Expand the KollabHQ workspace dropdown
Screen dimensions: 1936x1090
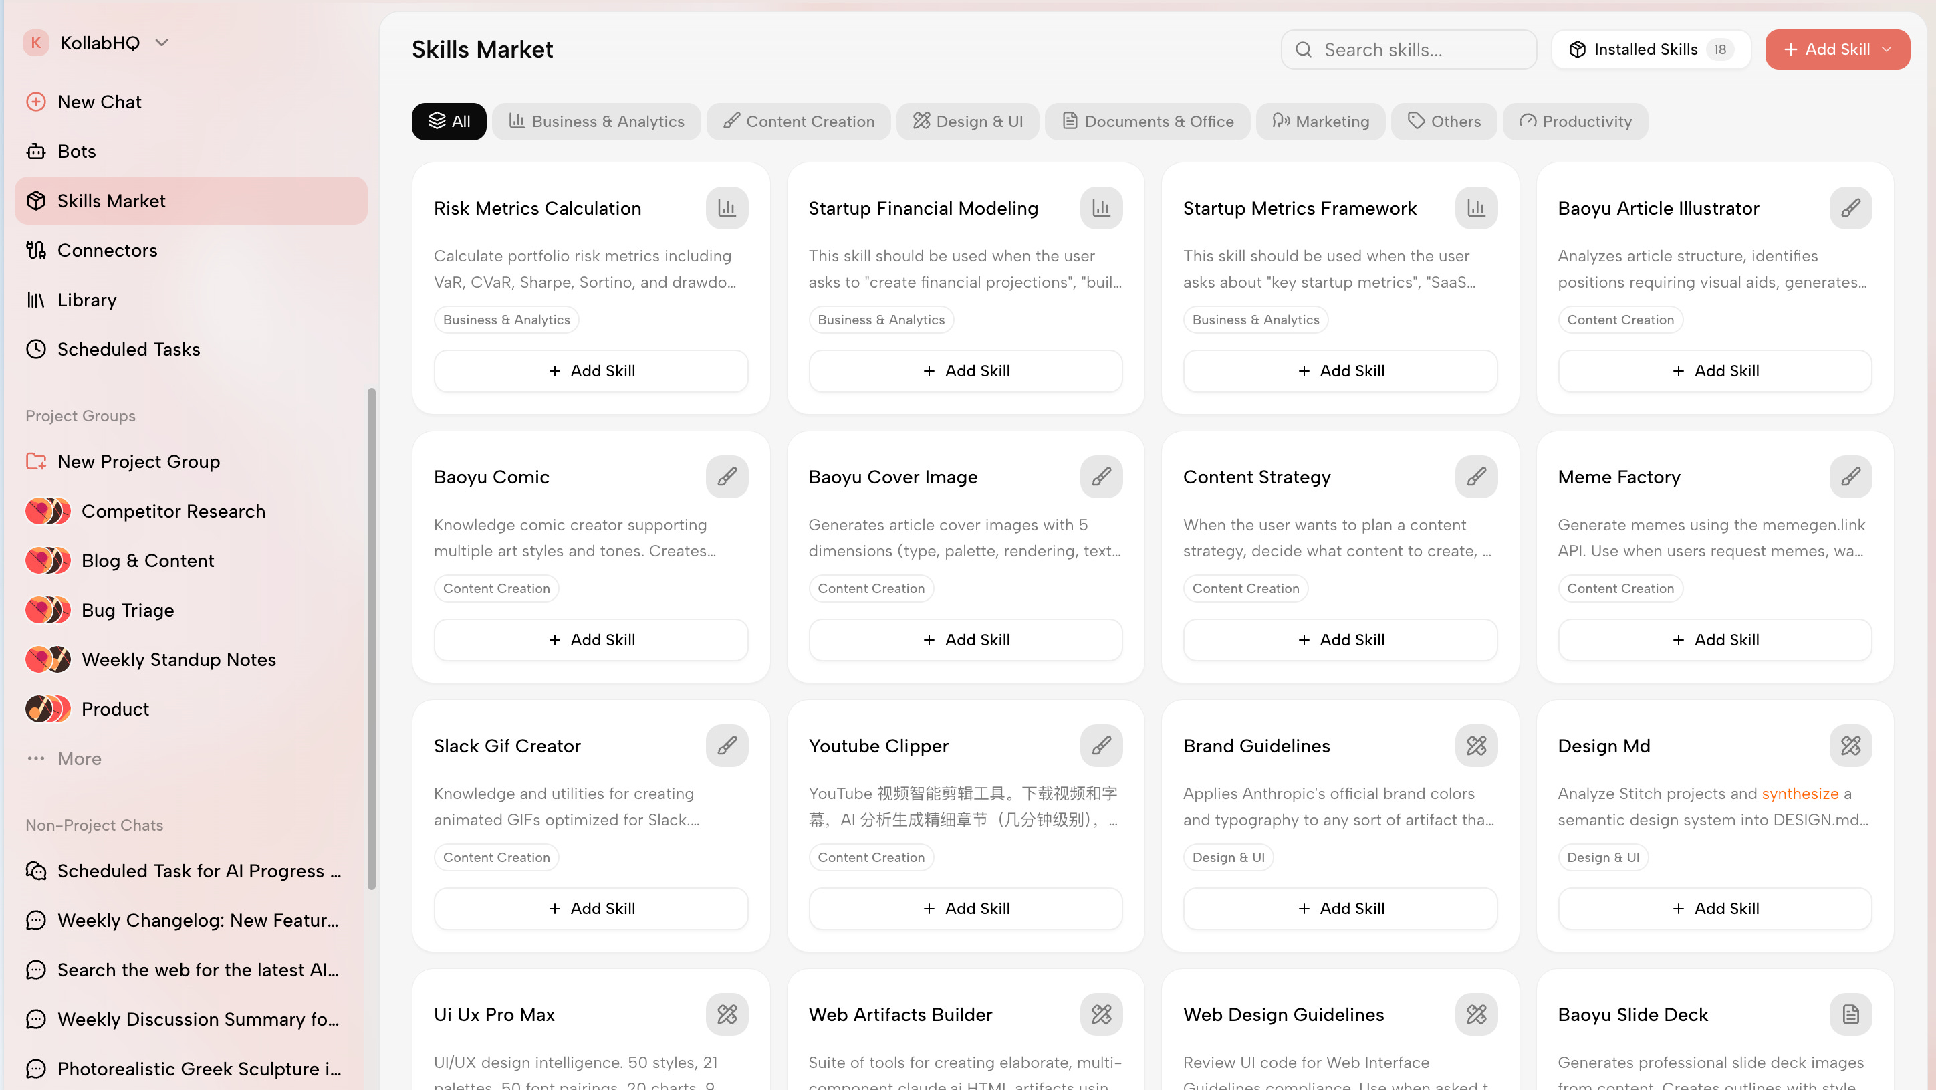point(162,43)
